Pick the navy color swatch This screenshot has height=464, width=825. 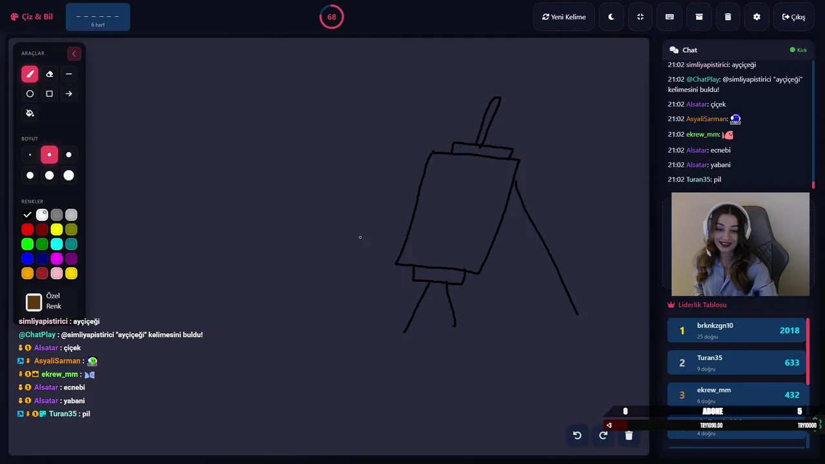click(x=42, y=258)
